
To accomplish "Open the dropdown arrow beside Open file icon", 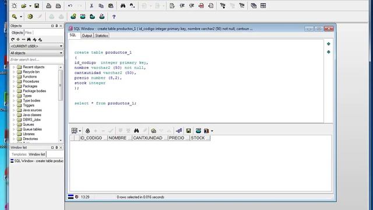I will click(x=30, y=6).
